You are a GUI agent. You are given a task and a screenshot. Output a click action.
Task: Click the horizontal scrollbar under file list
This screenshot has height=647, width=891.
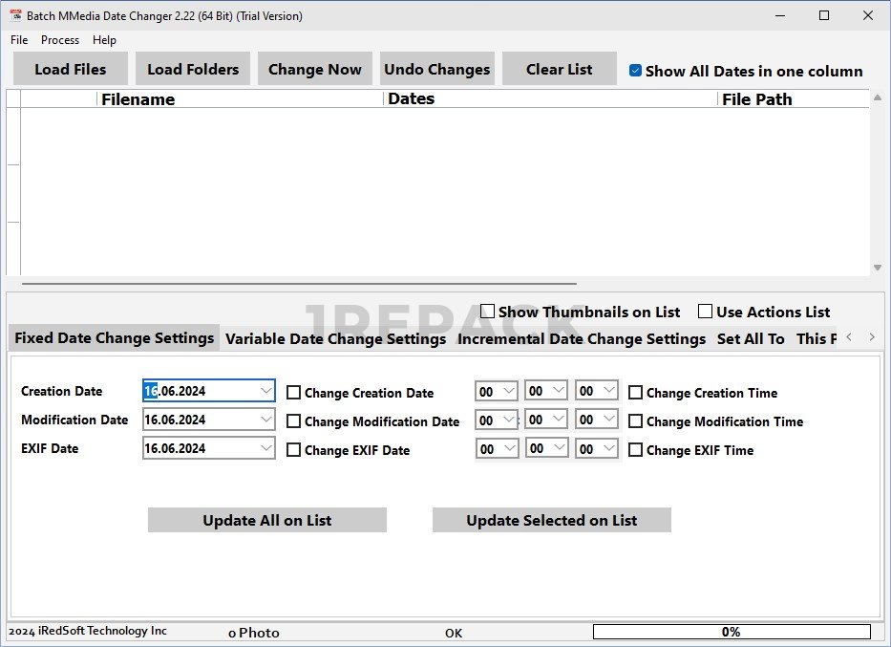pos(299,283)
